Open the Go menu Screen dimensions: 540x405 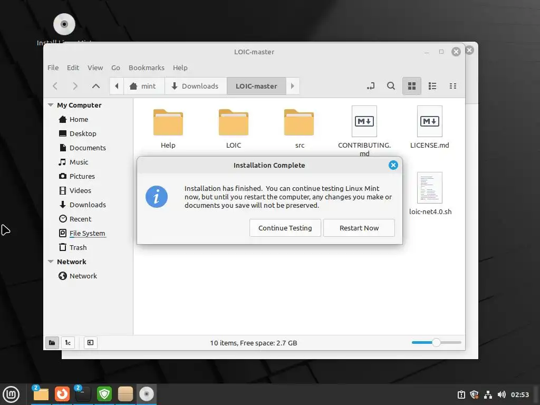(115, 68)
